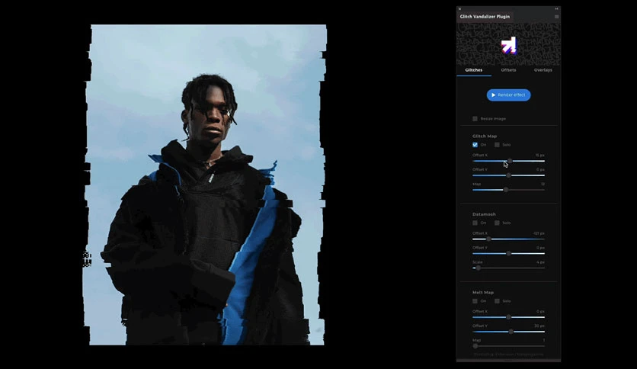
Task: Enable Glitch Map Solo checkbox
Action: point(497,145)
